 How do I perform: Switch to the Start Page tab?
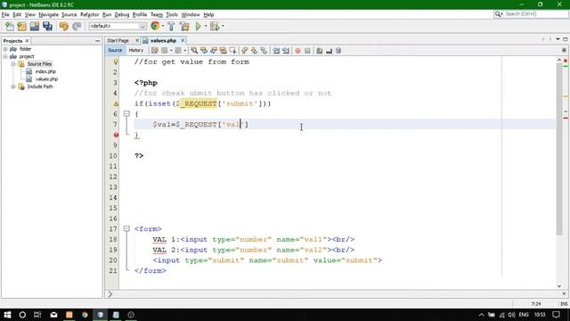[118, 40]
